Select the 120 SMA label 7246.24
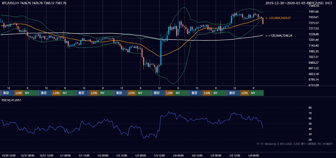 [x=279, y=36]
